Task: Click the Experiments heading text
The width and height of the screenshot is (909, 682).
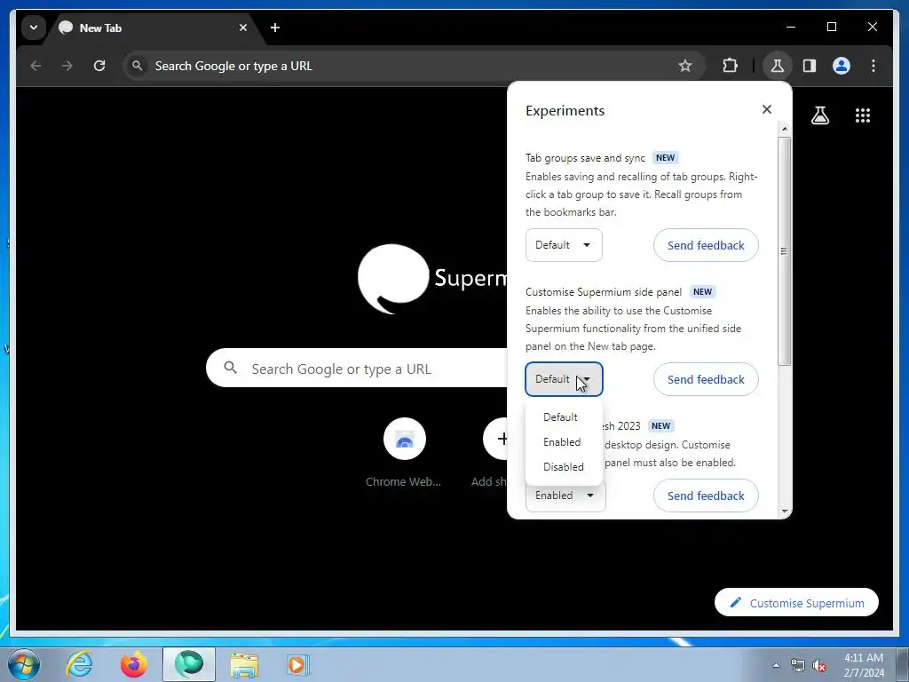Action: pyautogui.click(x=565, y=110)
